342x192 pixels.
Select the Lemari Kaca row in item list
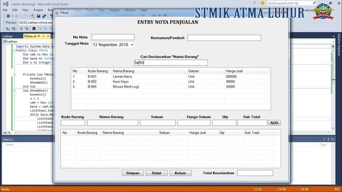[x=170, y=77]
